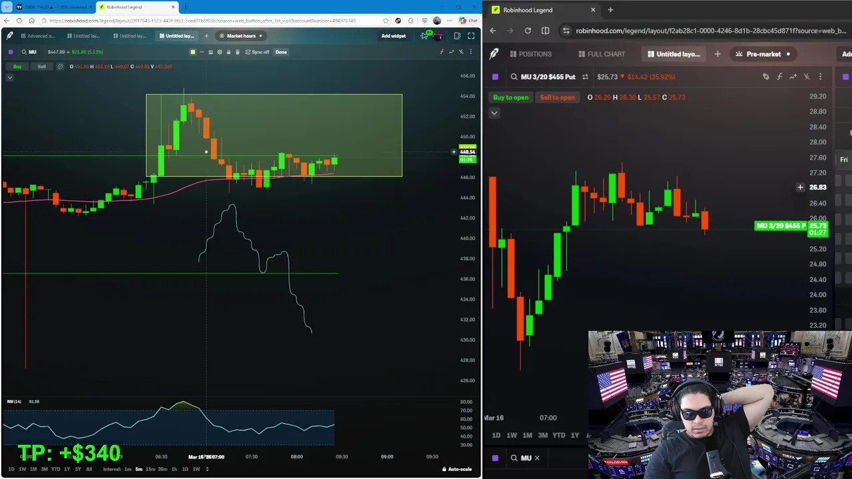
Task: Click drawing tools icon in MU chart widget
Action: pos(461,52)
